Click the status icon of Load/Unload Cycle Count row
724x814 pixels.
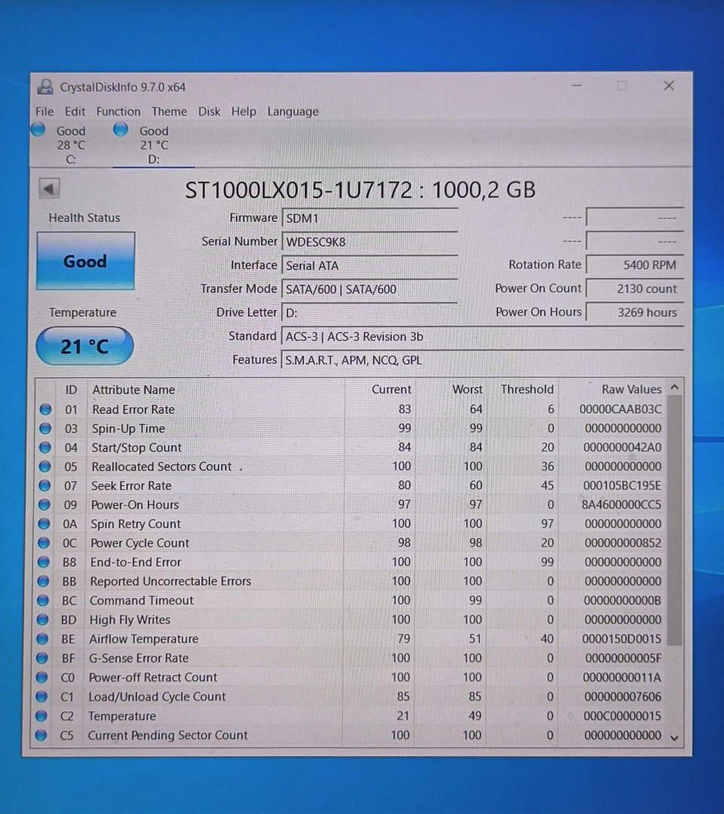(x=41, y=696)
